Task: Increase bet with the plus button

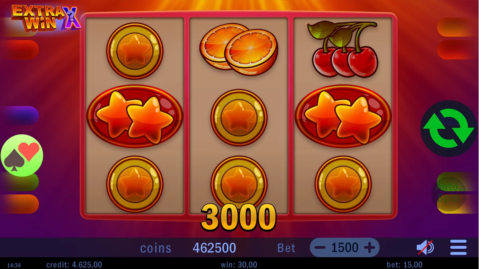Action: [x=370, y=247]
